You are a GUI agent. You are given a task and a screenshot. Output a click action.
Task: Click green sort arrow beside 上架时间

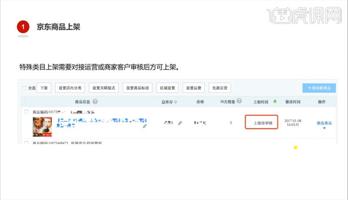[x=275, y=102]
